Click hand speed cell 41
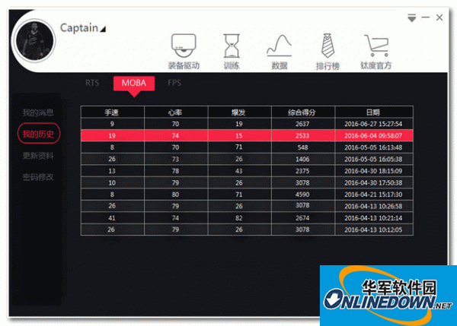This screenshot has height=326, width=457. 112,218
